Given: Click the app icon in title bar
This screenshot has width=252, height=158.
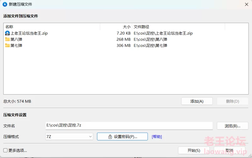Looking at the screenshot, I should coord(5,4).
